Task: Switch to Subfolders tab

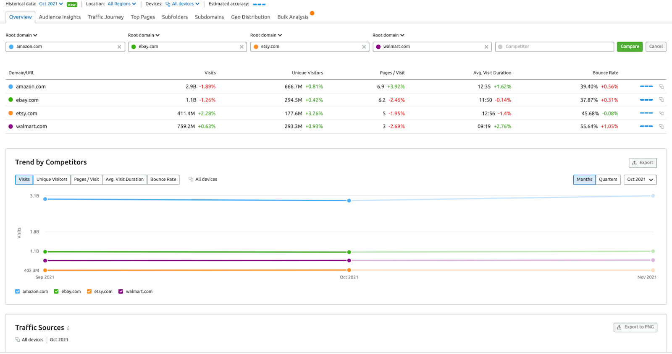Action: tap(175, 17)
